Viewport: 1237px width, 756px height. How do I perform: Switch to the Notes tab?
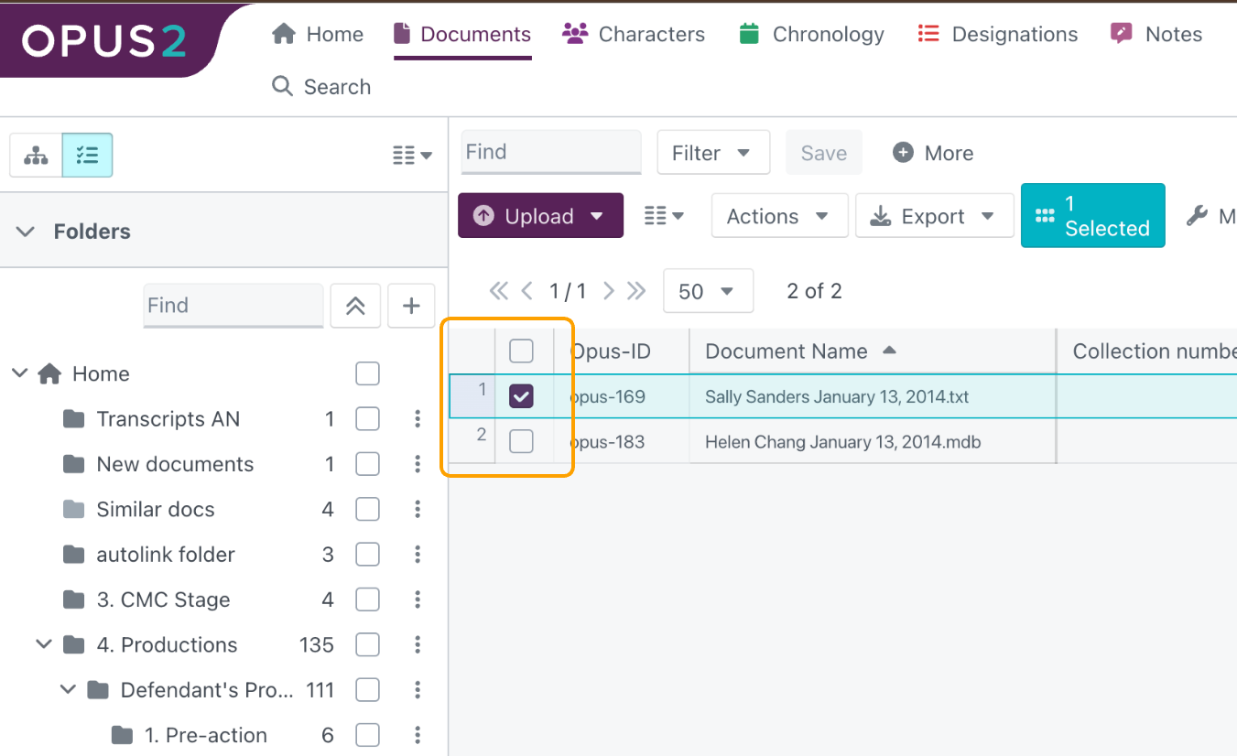pos(1156,34)
